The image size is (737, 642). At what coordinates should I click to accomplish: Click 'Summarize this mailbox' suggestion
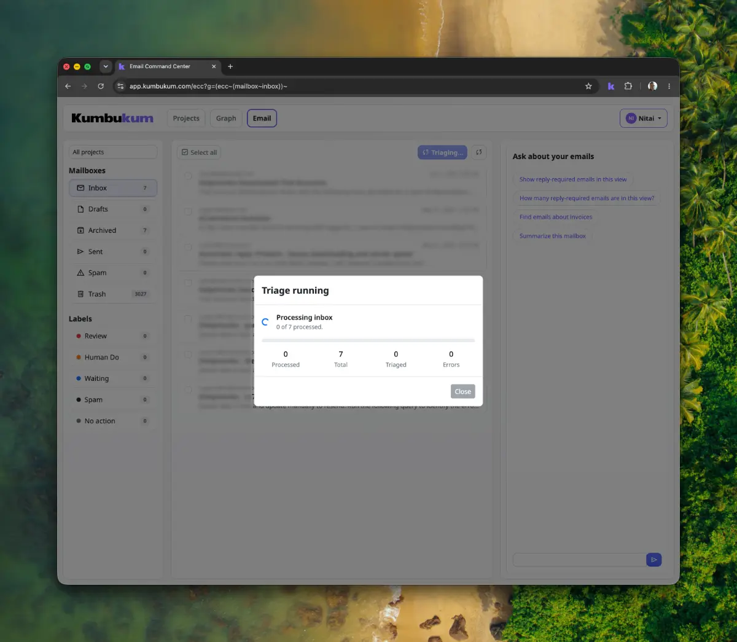[x=552, y=236]
